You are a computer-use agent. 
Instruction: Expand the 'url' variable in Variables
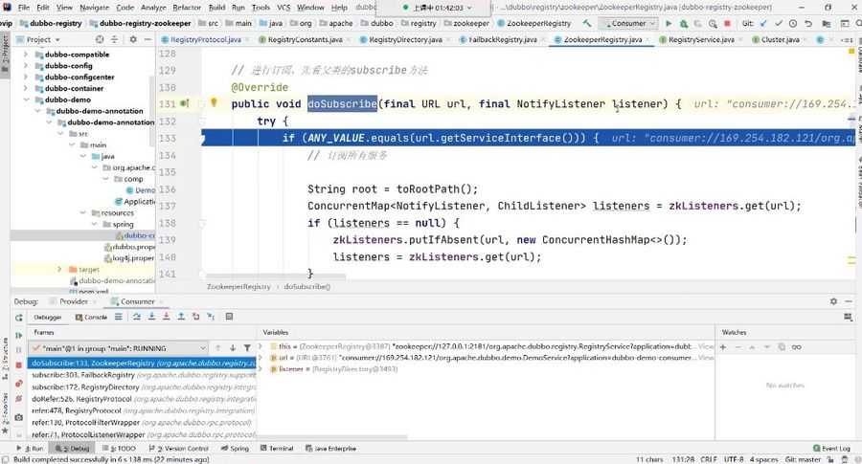coord(261,358)
